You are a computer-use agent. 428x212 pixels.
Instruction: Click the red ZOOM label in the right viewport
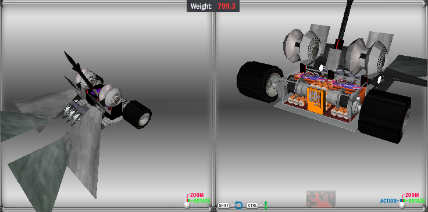tap(412, 195)
